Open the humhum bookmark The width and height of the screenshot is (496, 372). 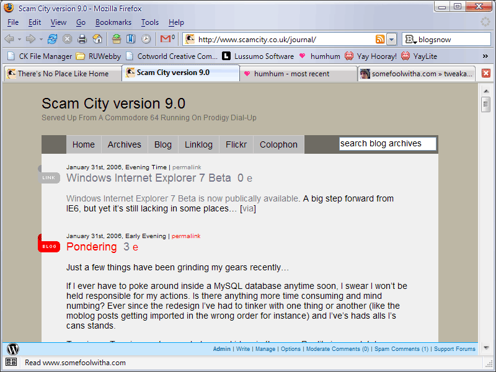pos(319,56)
